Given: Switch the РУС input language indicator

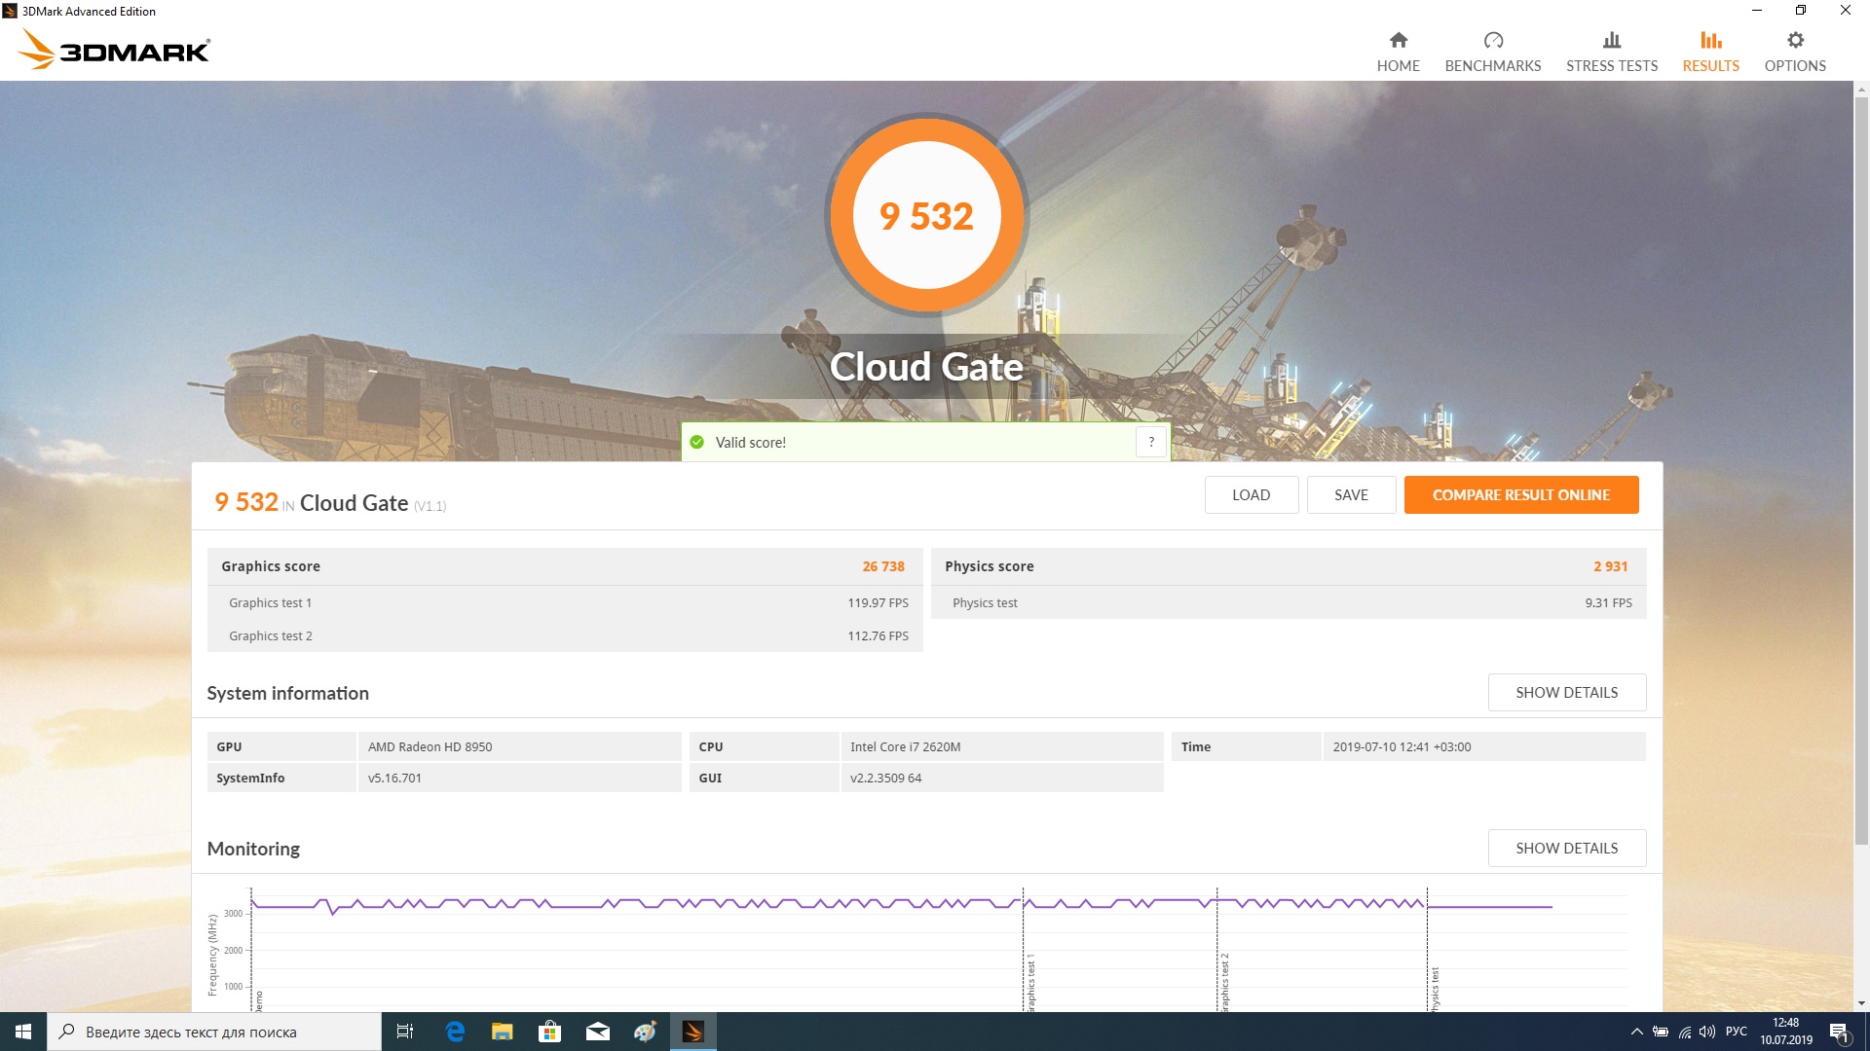Looking at the screenshot, I should 1736,1032.
